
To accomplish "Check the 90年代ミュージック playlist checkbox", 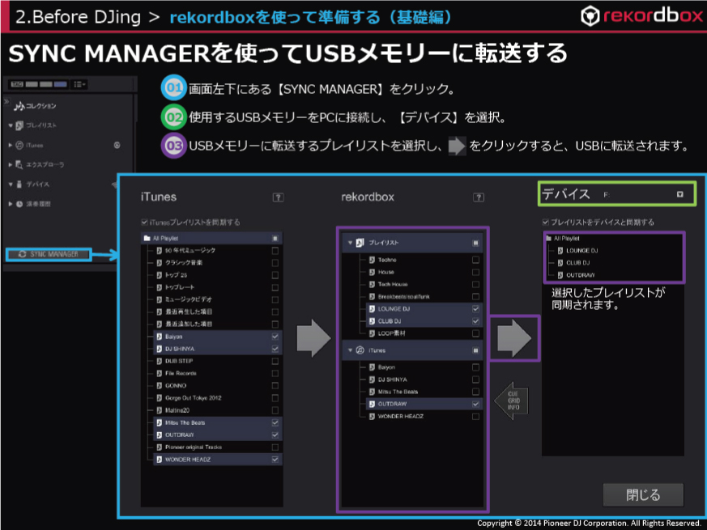I will point(275,251).
